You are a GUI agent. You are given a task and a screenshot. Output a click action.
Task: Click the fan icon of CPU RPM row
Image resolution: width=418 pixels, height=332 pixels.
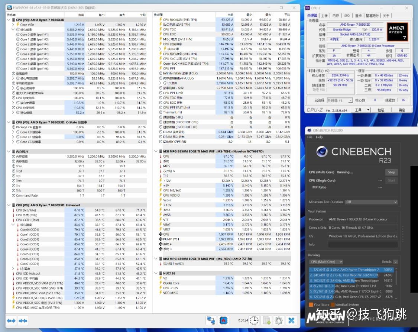tap(161, 234)
